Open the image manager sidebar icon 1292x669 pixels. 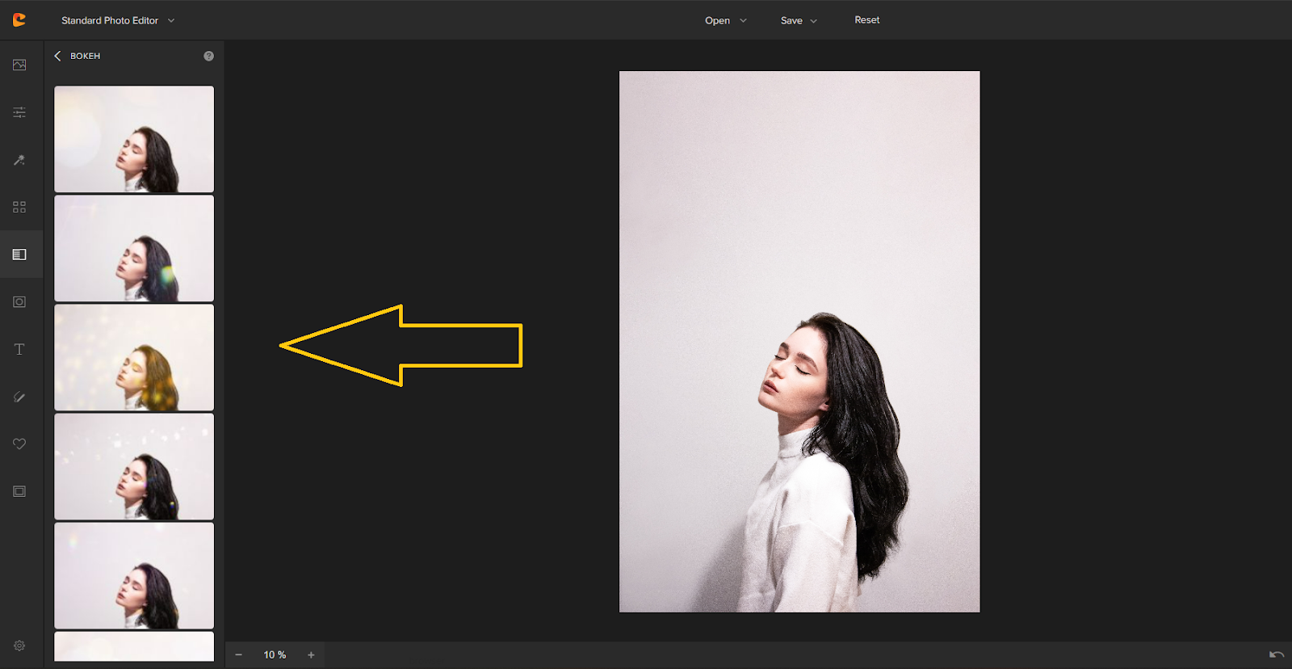click(x=19, y=65)
